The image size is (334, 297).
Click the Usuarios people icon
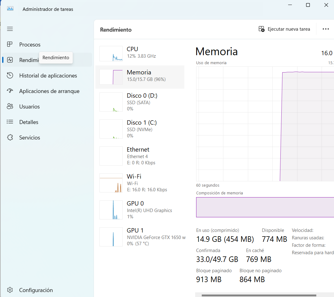(x=10, y=106)
